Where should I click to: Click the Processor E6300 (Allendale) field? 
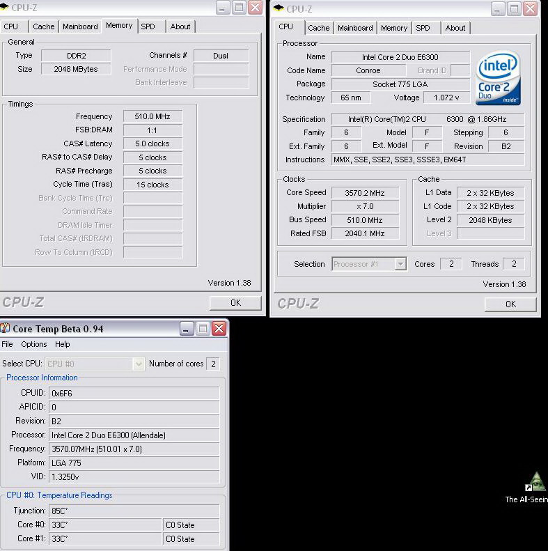click(134, 435)
